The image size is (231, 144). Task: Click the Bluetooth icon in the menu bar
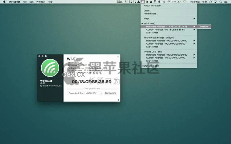click(164, 2)
